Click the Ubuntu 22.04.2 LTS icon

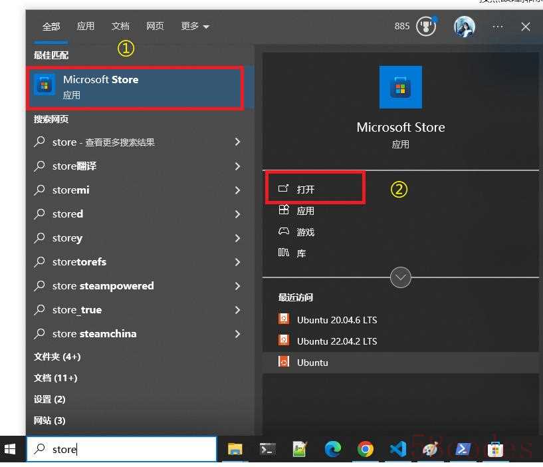point(284,340)
